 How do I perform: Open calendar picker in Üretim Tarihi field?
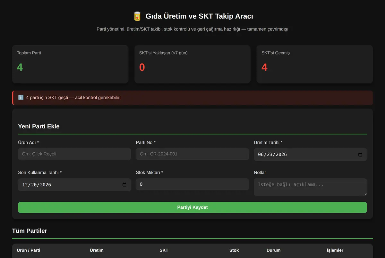360,155
